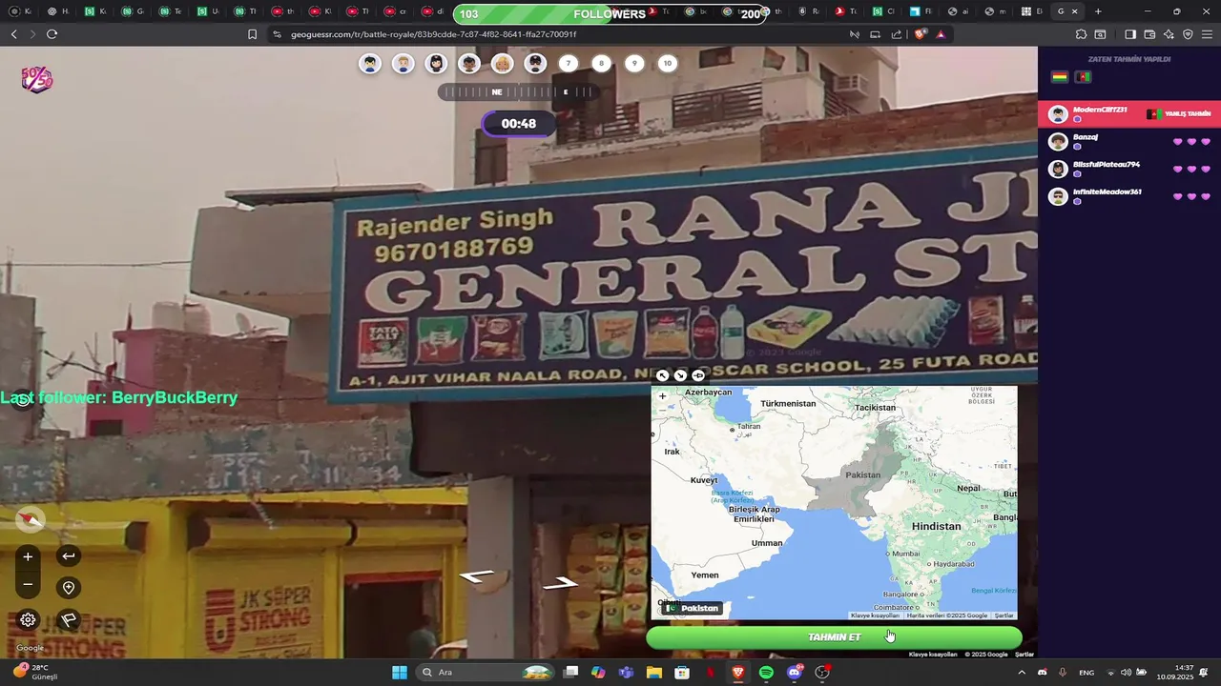Viewport: 1221px width, 686px height.
Task: Click the 28°C weather widget
Action: click(x=36, y=673)
